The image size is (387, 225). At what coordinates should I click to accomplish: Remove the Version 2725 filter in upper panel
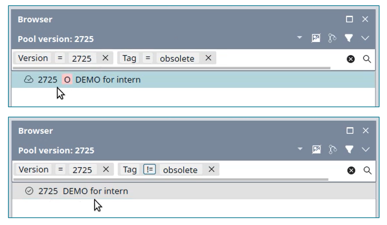pyautogui.click(x=105, y=58)
